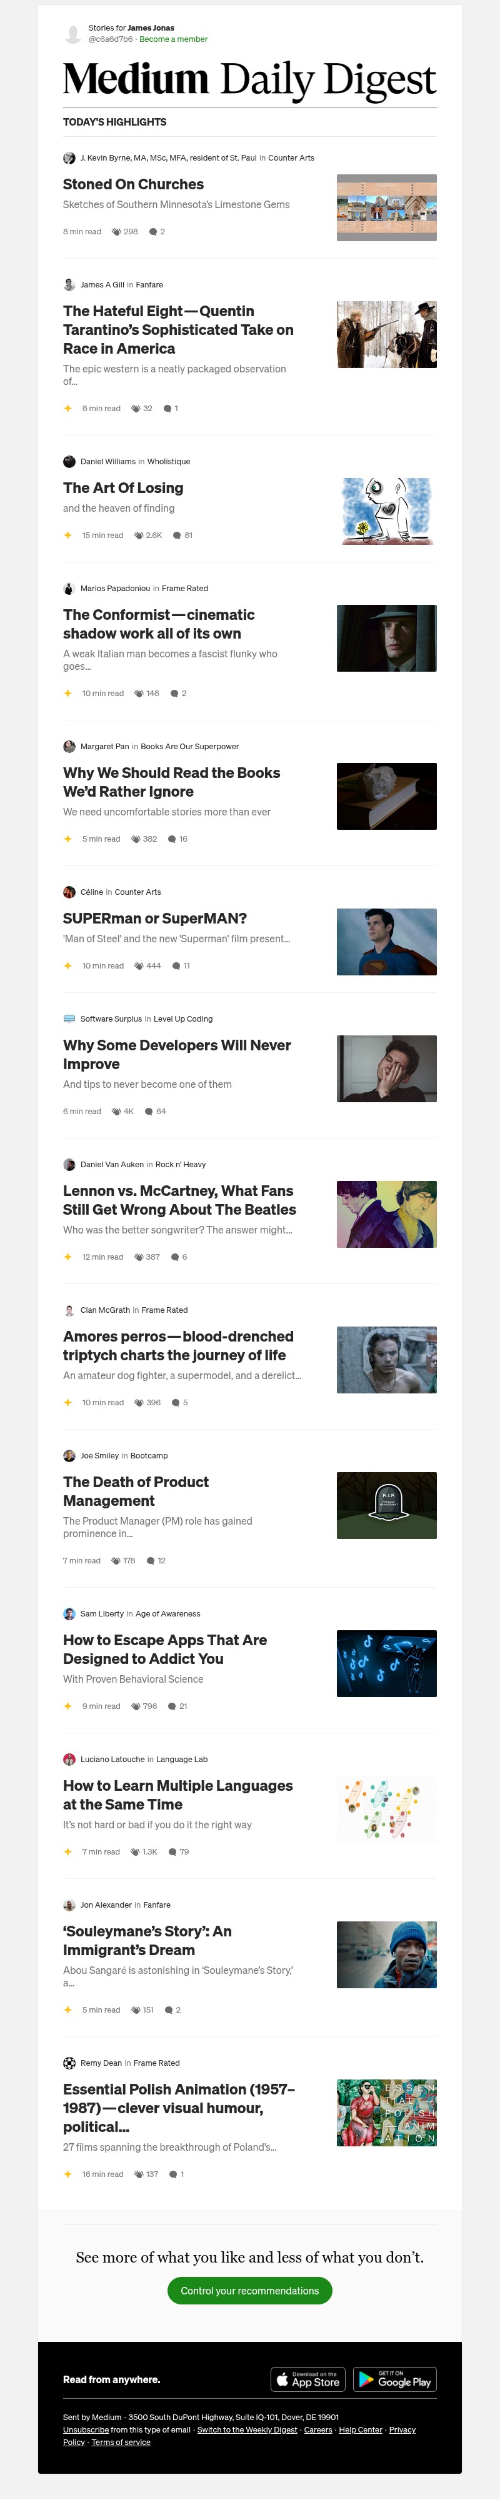Open Why Some Developers Will Never Improve
The image size is (500, 2500).
(177, 1055)
